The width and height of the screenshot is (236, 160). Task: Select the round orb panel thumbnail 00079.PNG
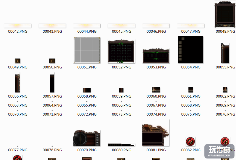tap(87, 138)
